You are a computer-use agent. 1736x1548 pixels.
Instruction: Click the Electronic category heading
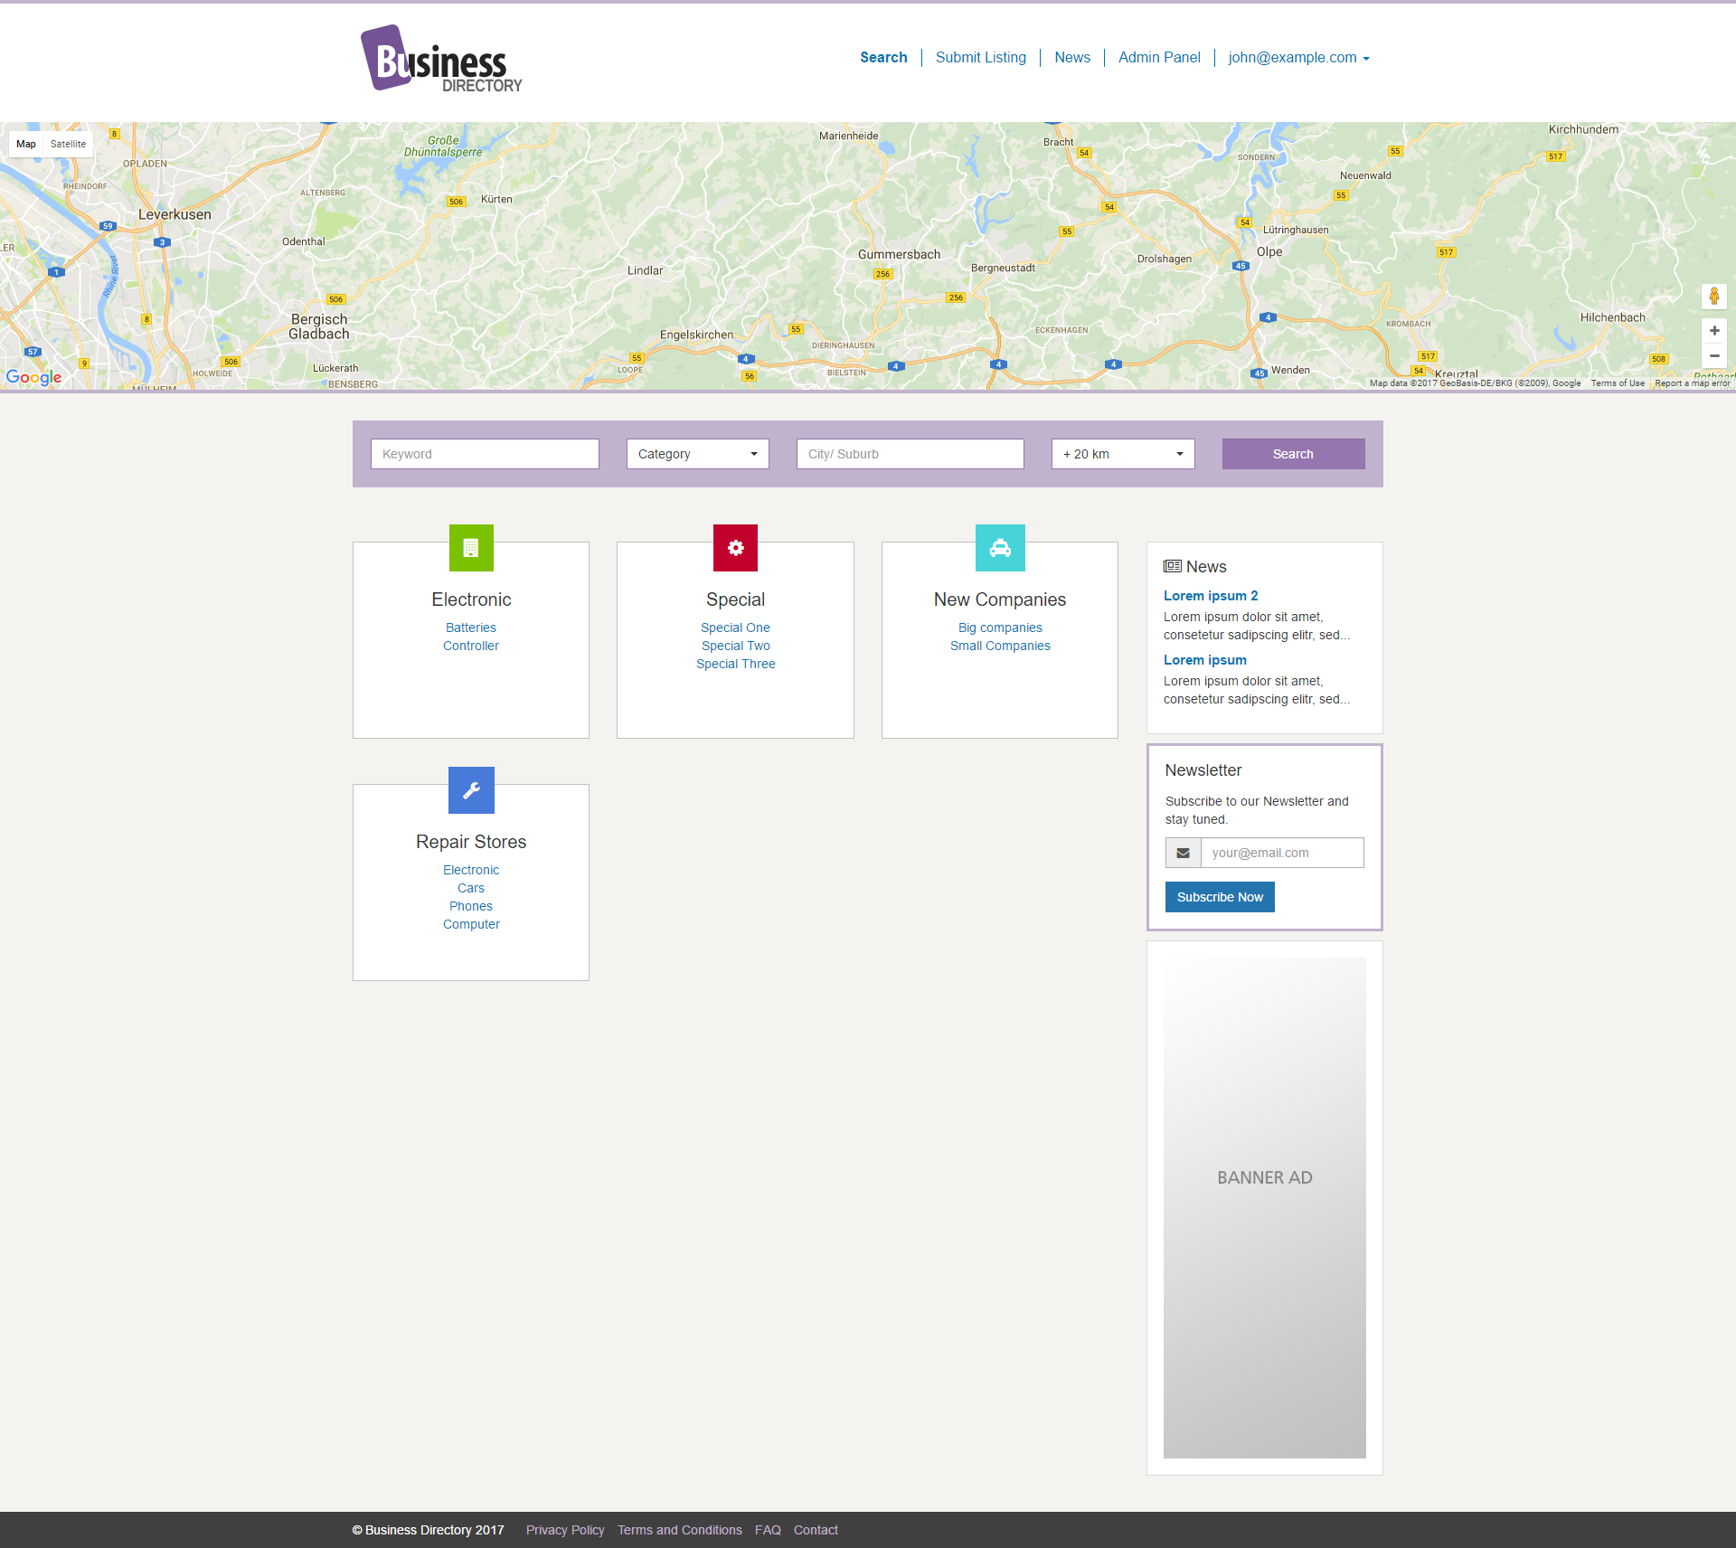pyautogui.click(x=471, y=599)
